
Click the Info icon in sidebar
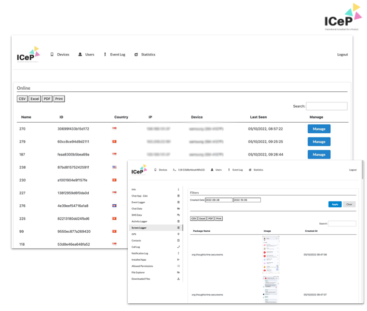click(178, 189)
